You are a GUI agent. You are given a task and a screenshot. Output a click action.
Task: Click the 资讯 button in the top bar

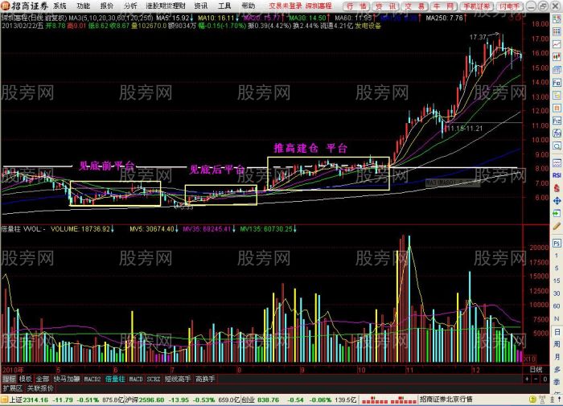[x=385, y=6]
